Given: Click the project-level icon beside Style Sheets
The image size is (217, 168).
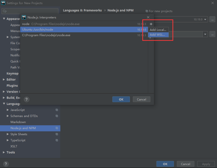Looking at the screenshot, I should (57, 134).
